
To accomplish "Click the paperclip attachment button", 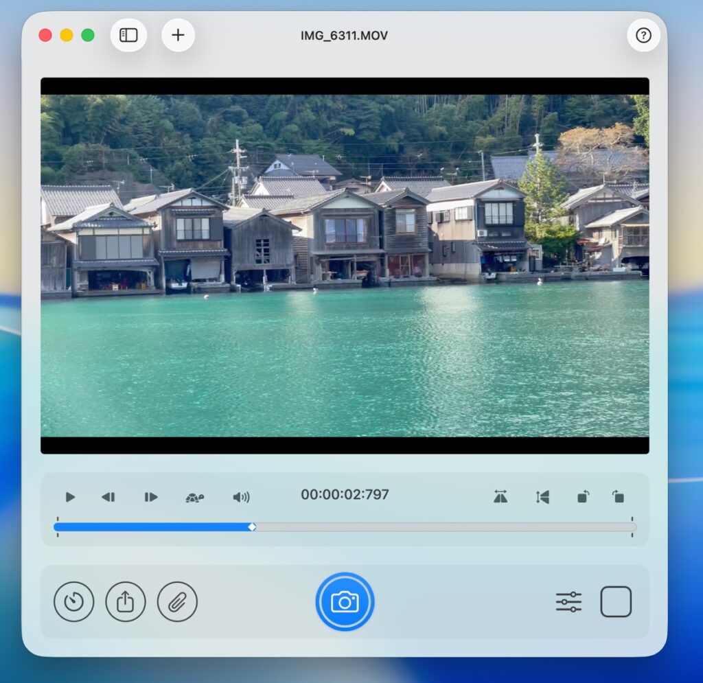I will click(x=177, y=602).
